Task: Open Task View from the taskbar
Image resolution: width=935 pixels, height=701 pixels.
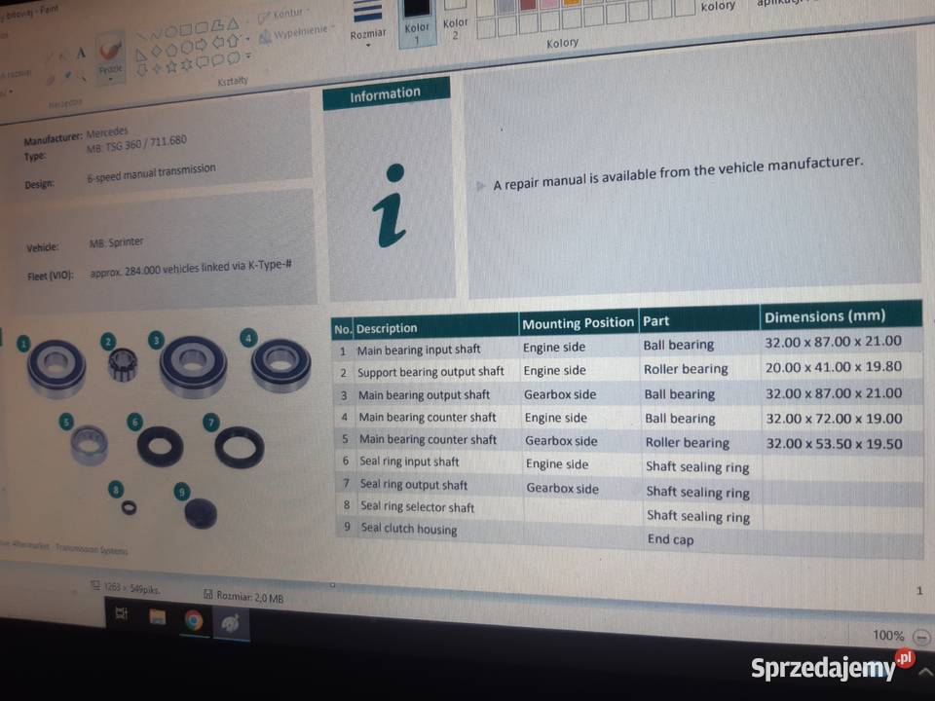Action: click(122, 612)
